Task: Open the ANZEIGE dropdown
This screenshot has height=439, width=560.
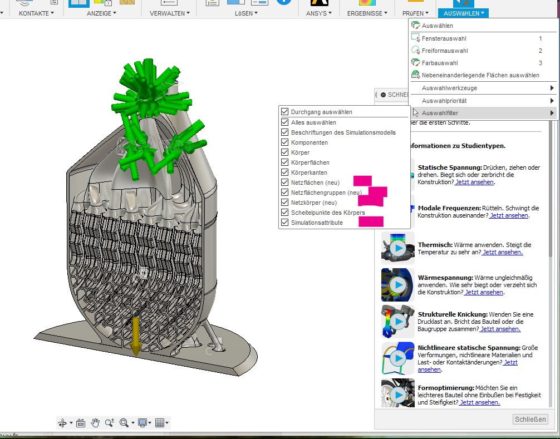Action: [x=101, y=13]
